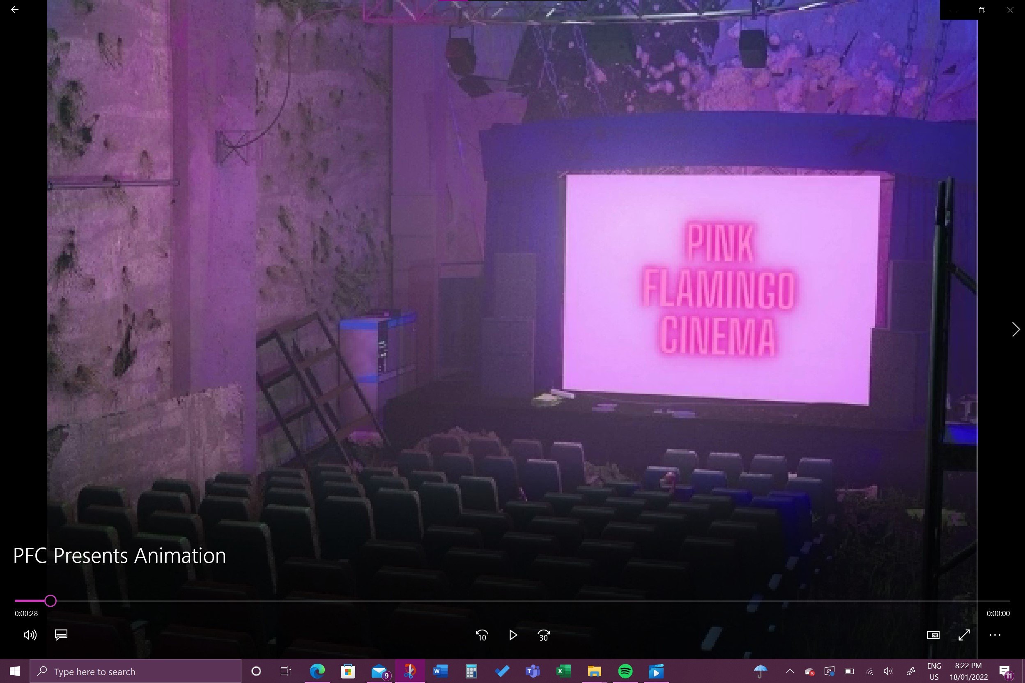The width and height of the screenshot is (1025, 683).
Task: Open the weather umbrella widget
Action: (x=760, y=671)
